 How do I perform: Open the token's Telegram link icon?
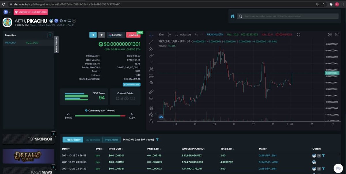click(x=61, y=21)
